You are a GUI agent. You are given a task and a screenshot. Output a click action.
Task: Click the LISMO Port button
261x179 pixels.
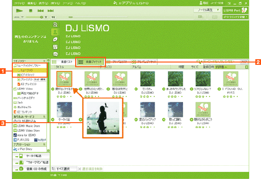[x=235, y=10]
